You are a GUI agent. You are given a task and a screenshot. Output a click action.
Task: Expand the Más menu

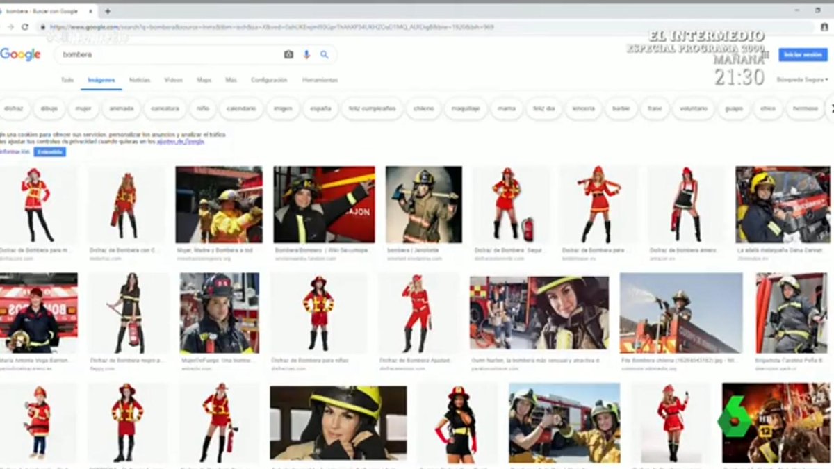[x=231, y=80]
